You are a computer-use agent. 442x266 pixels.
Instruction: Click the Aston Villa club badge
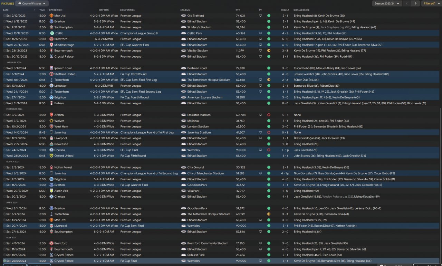(51, 191)
